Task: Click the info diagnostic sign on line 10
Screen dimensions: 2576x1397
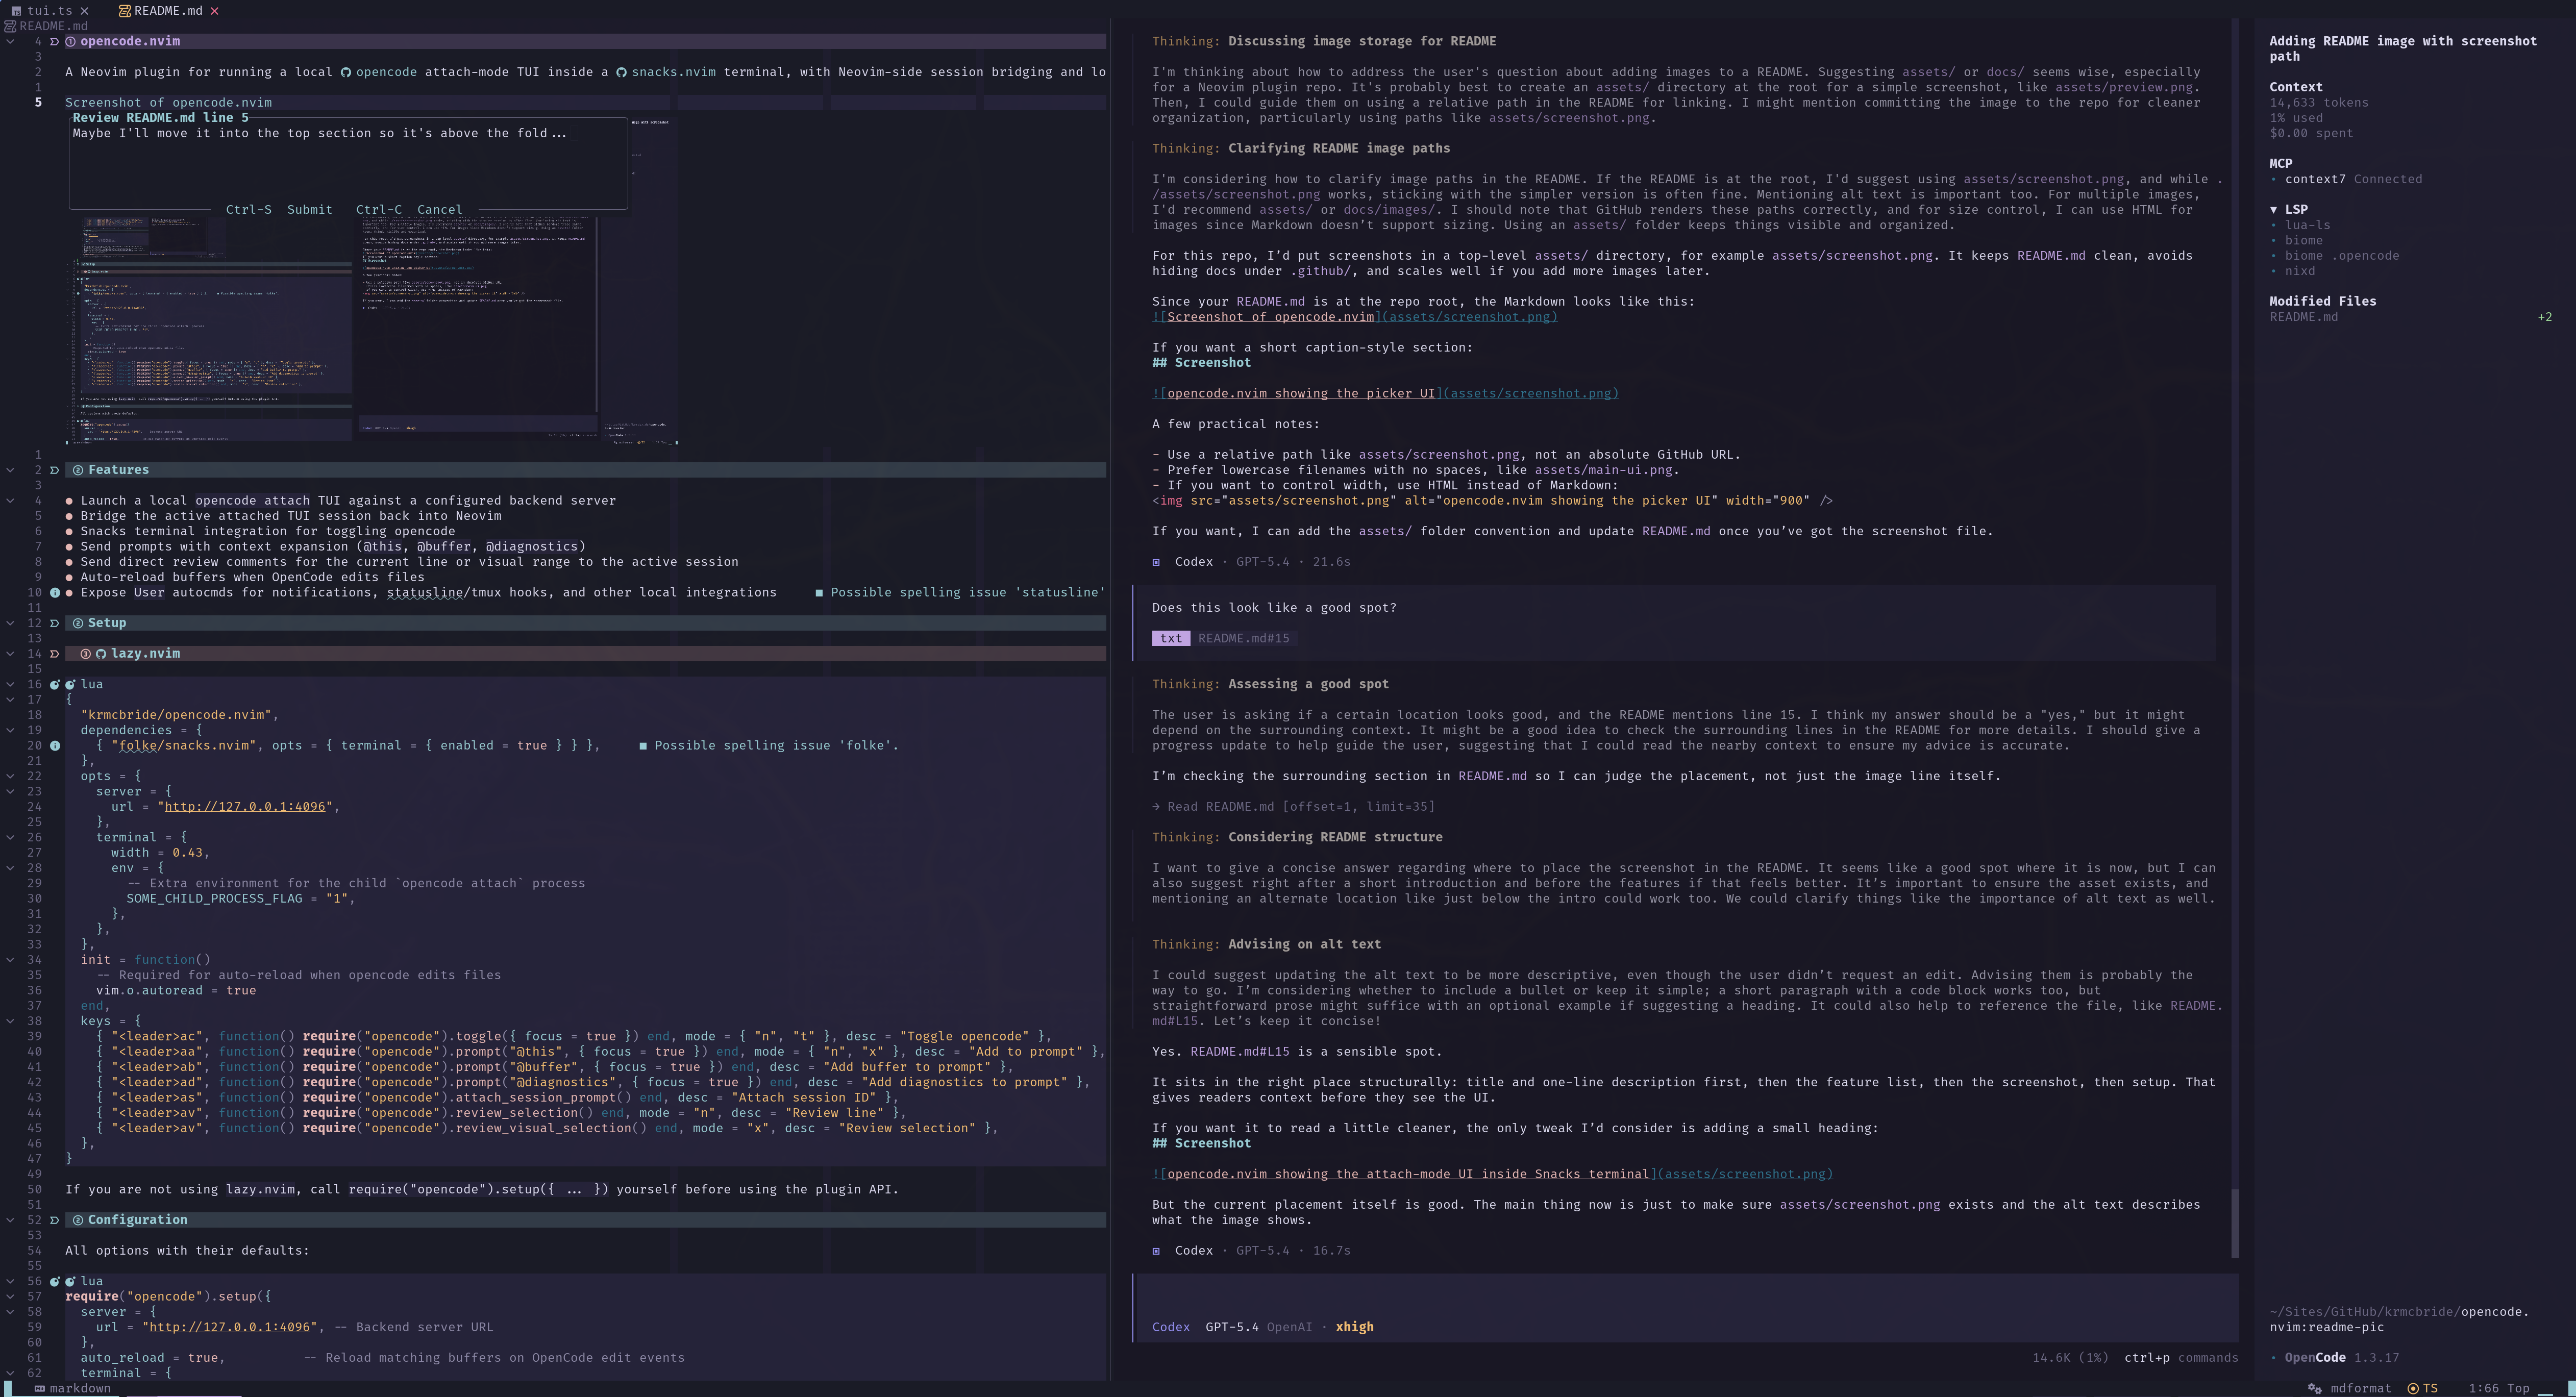Action: 55,592
